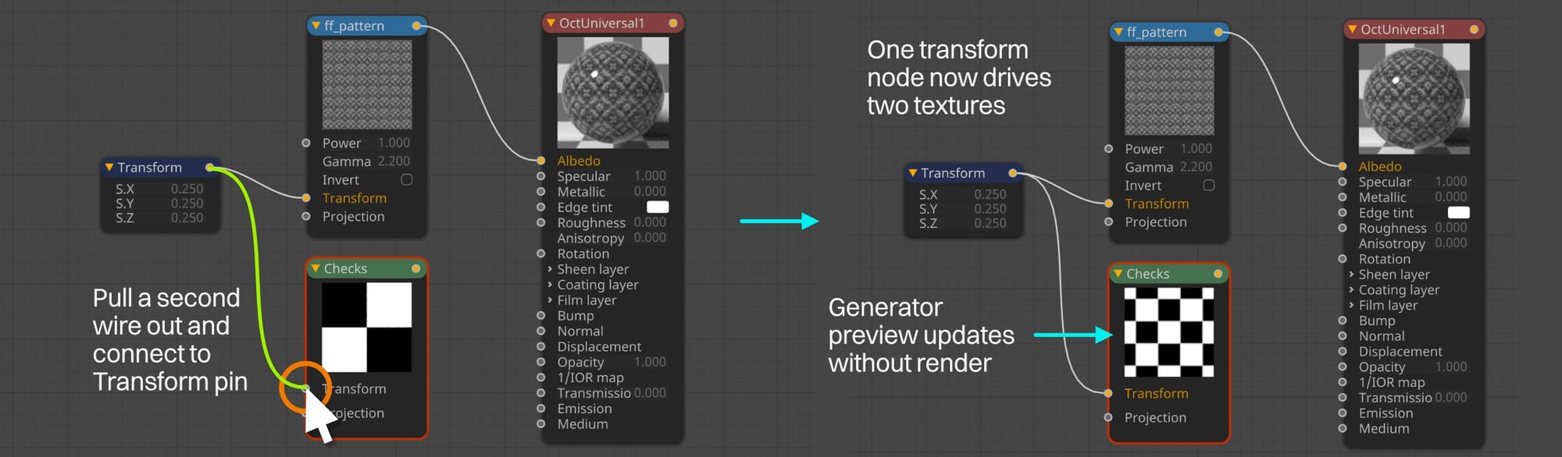Viewport: 1562px width, 457px height.
Task: Click the Displacement input pin on left OctUniversal1
Action: tap(540, 346)
